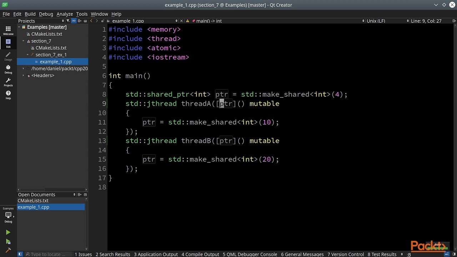Run the project with green play button
The width and height of the screenshot is (457, 257).
(x=8, y=232)
